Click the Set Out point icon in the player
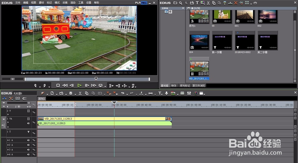298x163 pixels. 45,86
